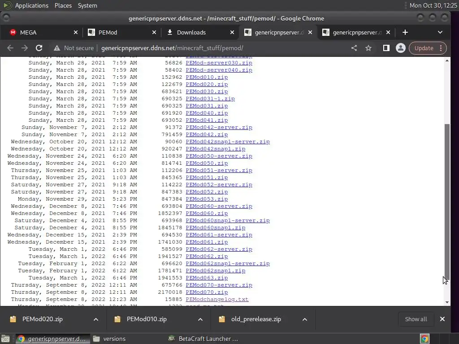Close the active genericpnpserver tab
Screen dimensions: 459x344
(310, 32)
